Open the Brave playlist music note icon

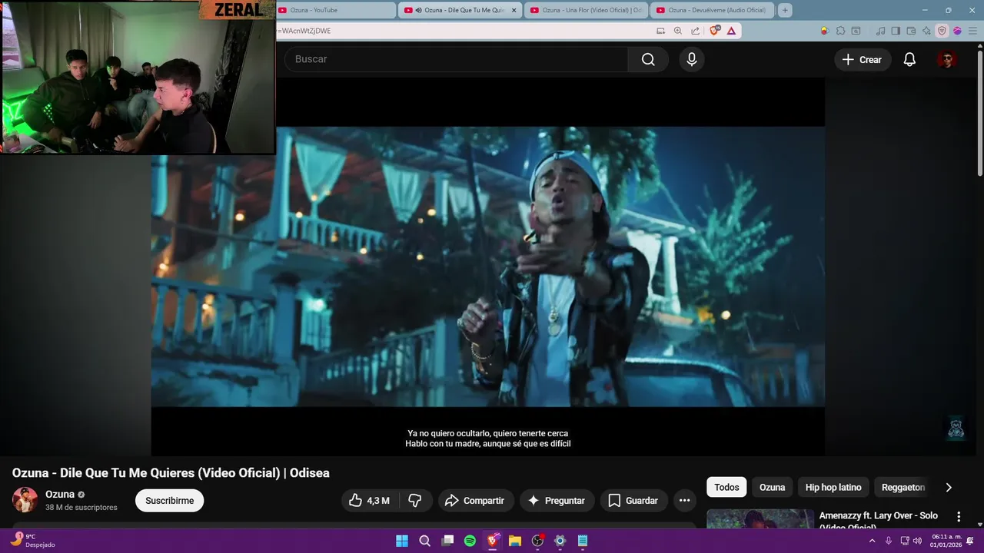coord(880,31)
